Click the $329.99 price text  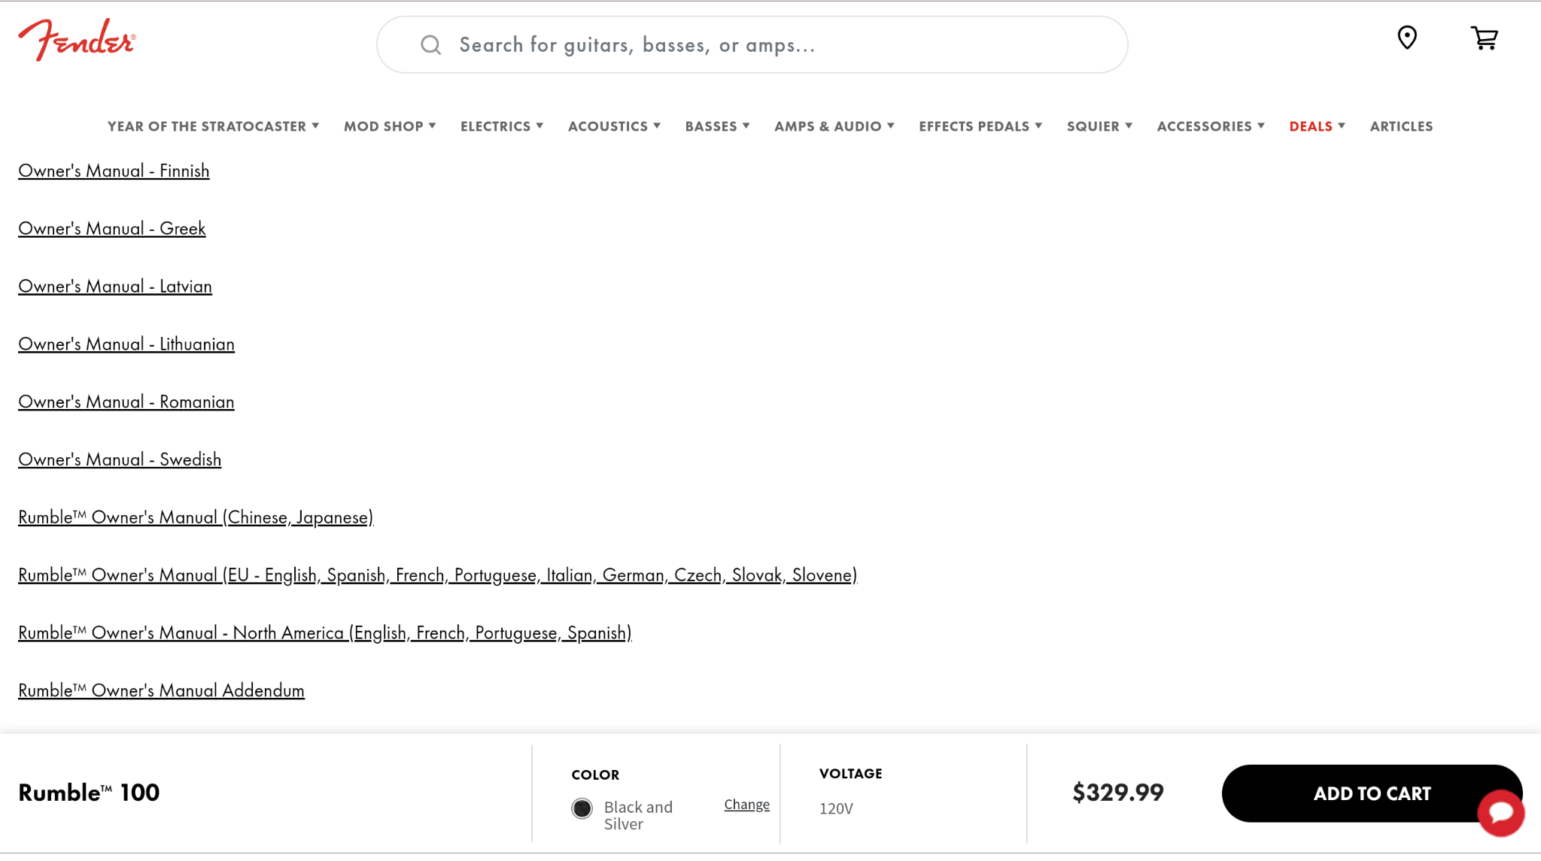(x=1117, y=793)
